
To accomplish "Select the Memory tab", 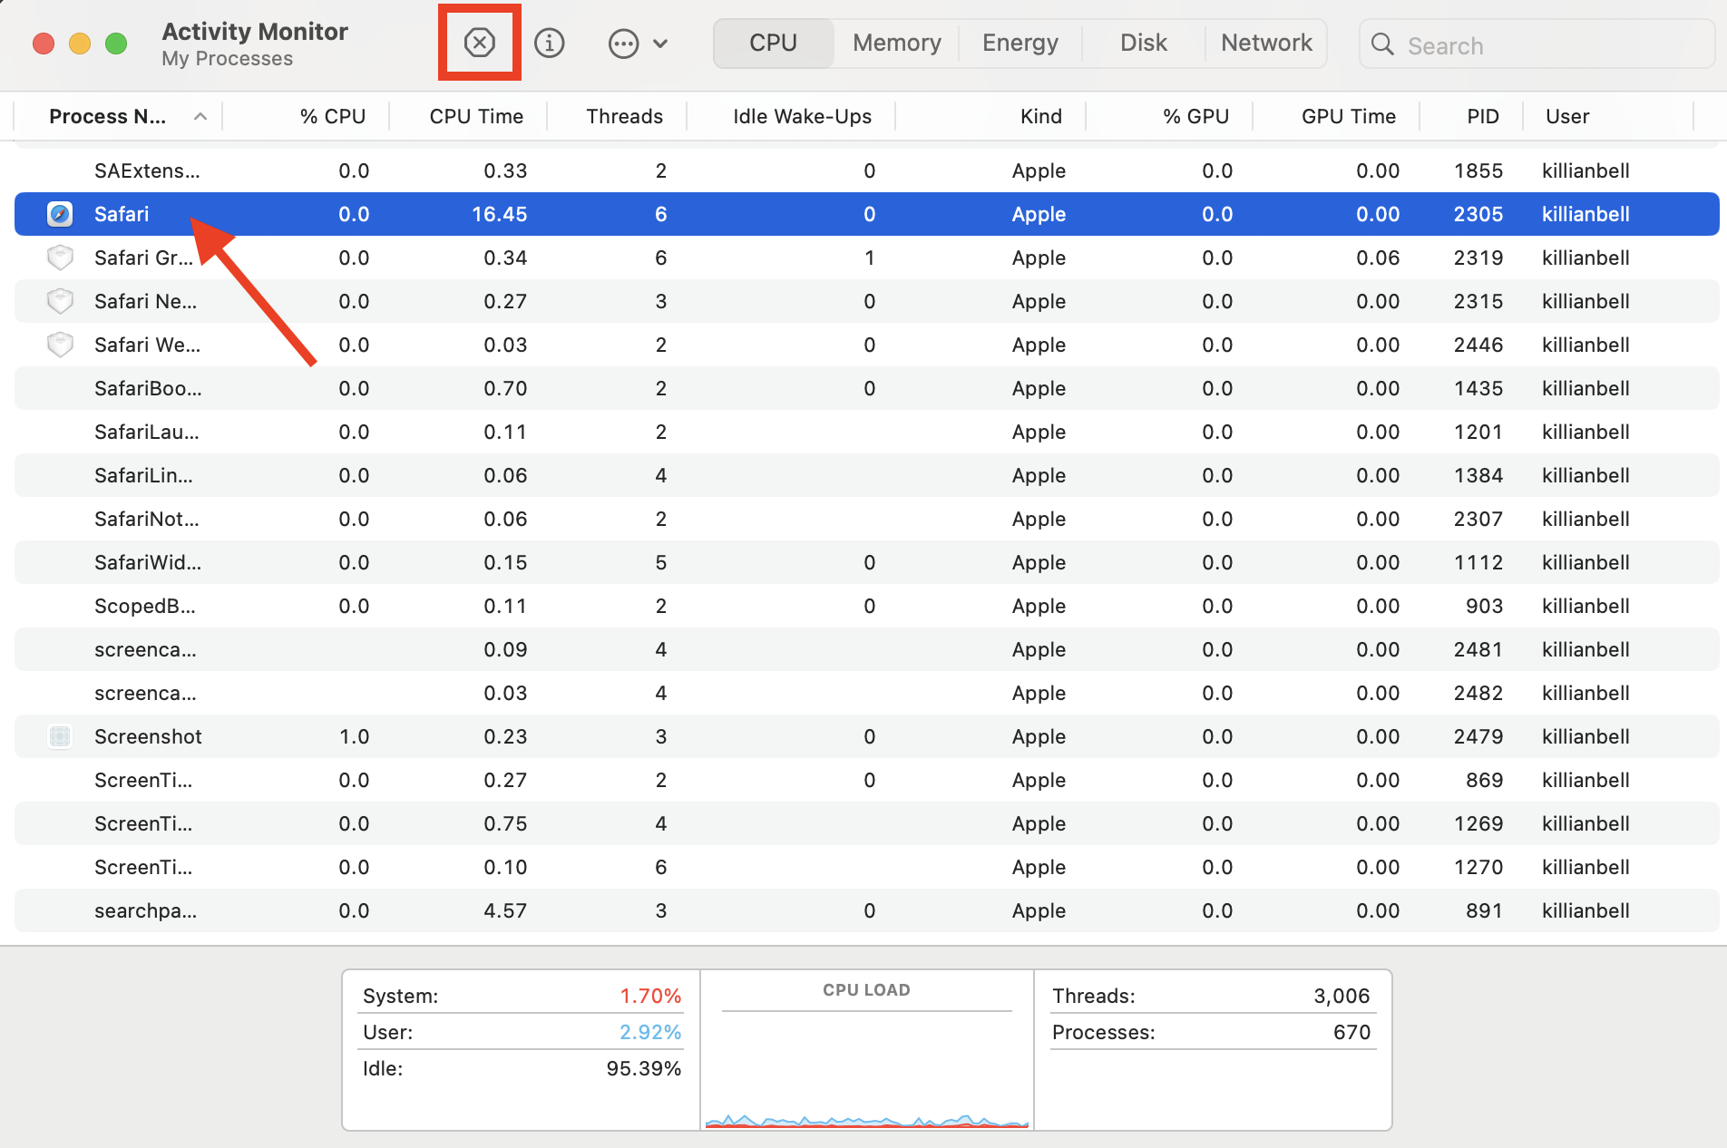I will [895, 42].
